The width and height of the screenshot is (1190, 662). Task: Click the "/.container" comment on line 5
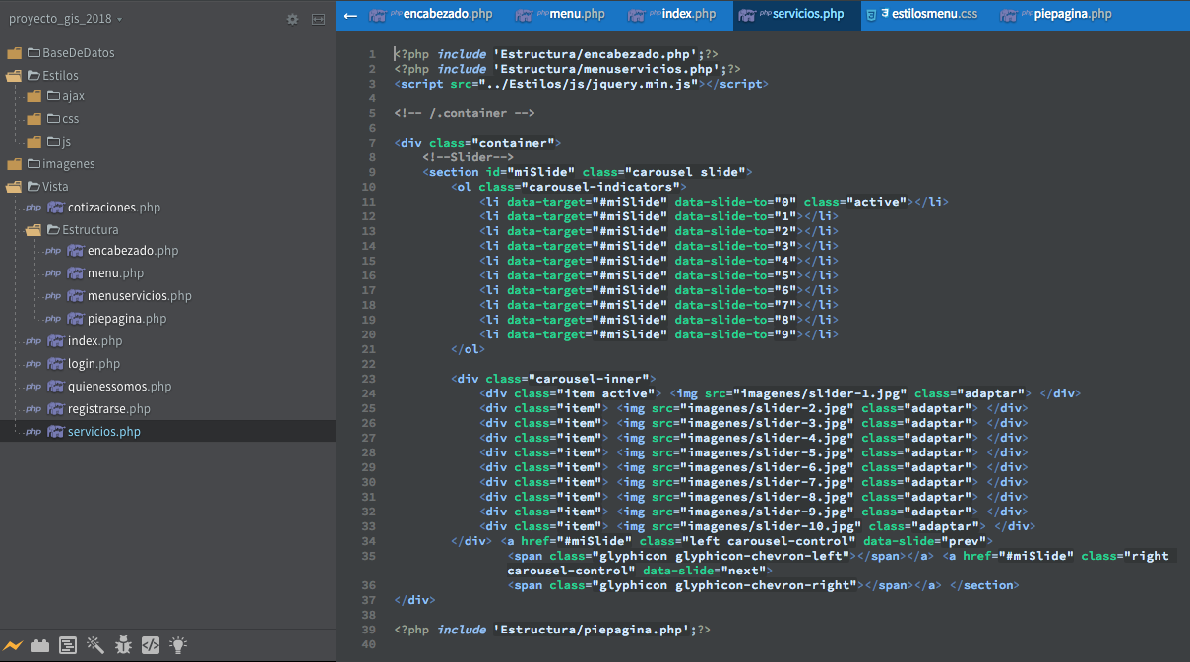pos(465,113)
